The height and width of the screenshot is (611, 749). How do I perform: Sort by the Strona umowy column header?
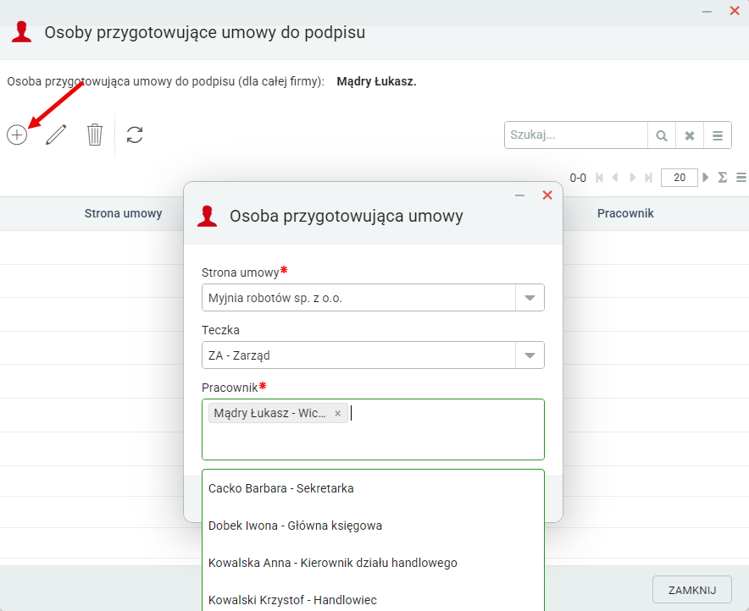pyautogui.click(x=123, y=214)
